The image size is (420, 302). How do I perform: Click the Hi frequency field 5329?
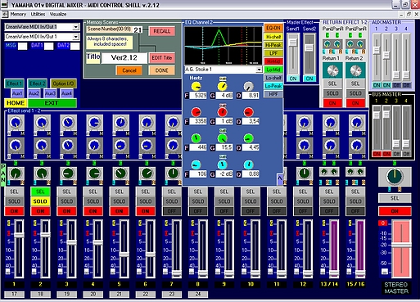(x=198, y=96)
